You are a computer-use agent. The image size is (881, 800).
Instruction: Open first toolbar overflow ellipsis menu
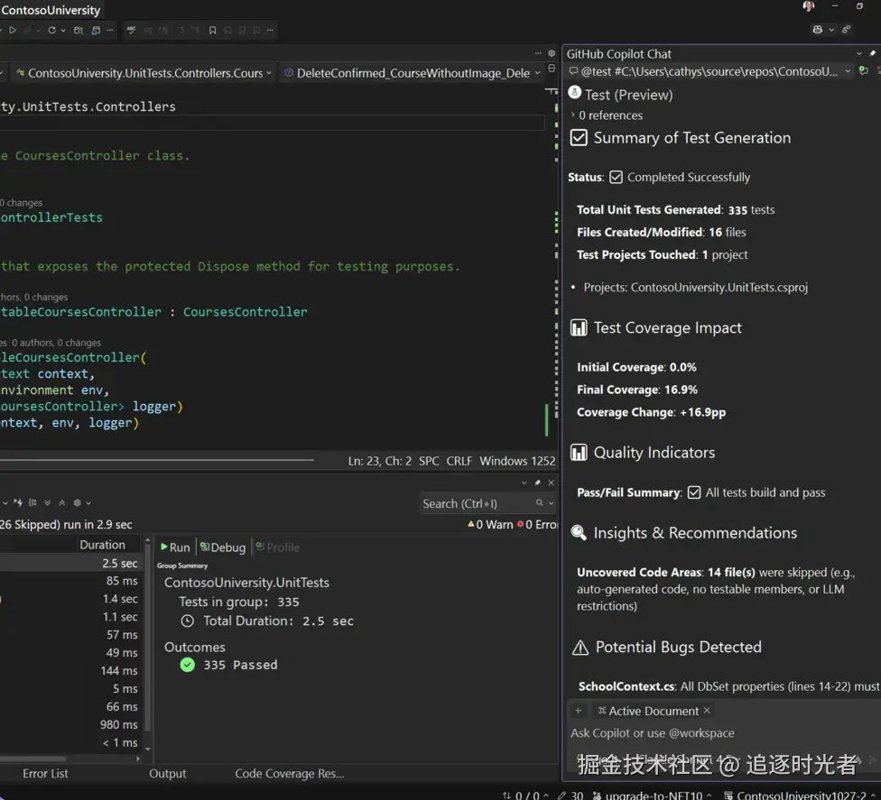pos(110,31)
